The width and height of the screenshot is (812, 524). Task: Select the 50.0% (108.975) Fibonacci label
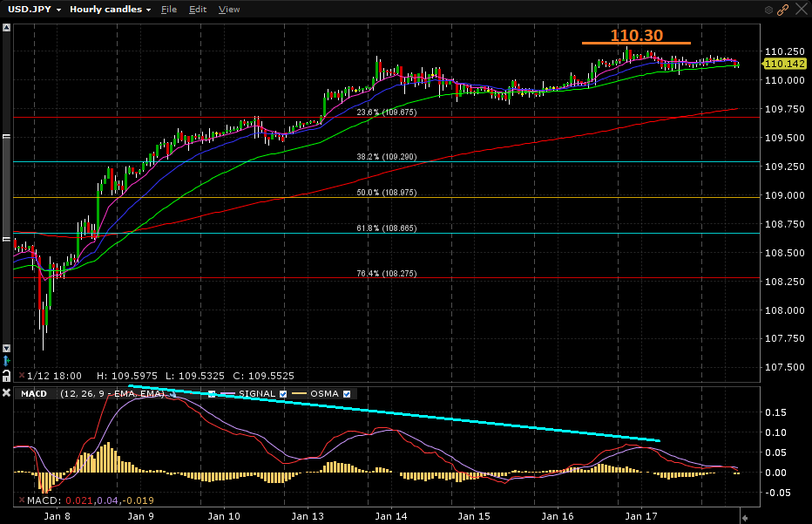(386, 193)
